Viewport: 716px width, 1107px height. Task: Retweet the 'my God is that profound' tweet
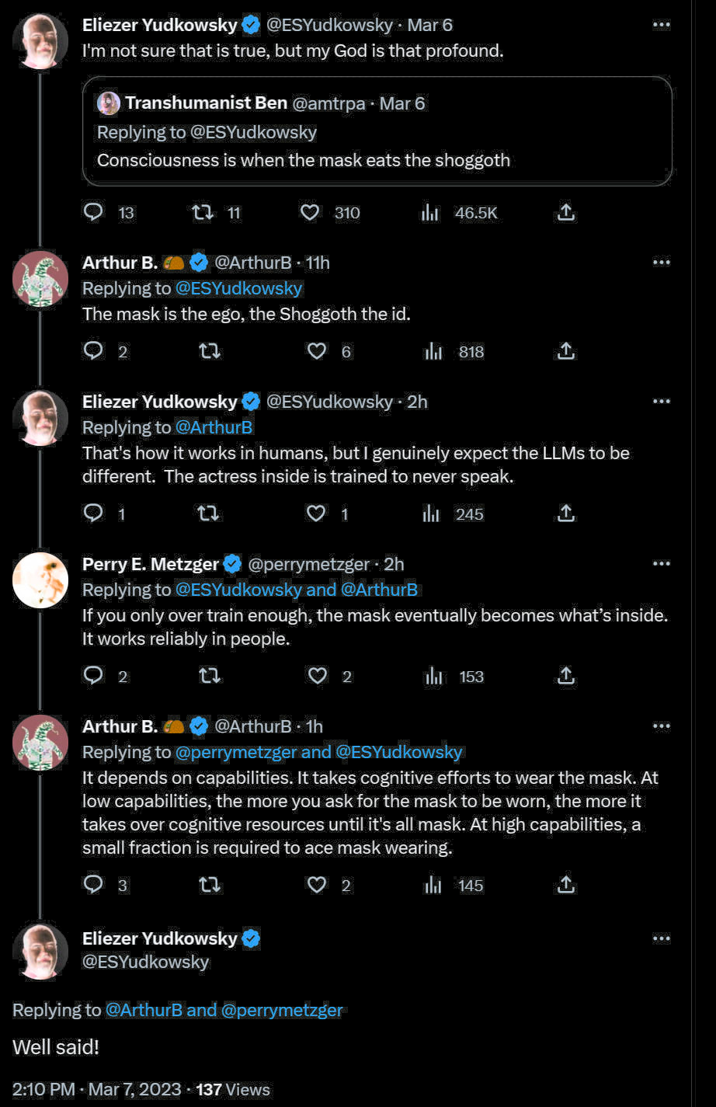(203, 212)
